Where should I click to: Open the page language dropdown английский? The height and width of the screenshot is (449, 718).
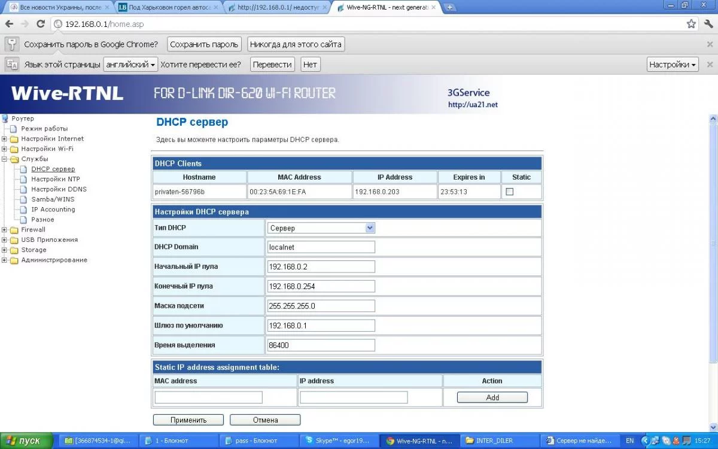pyautogui.click(x=130, y=64)
